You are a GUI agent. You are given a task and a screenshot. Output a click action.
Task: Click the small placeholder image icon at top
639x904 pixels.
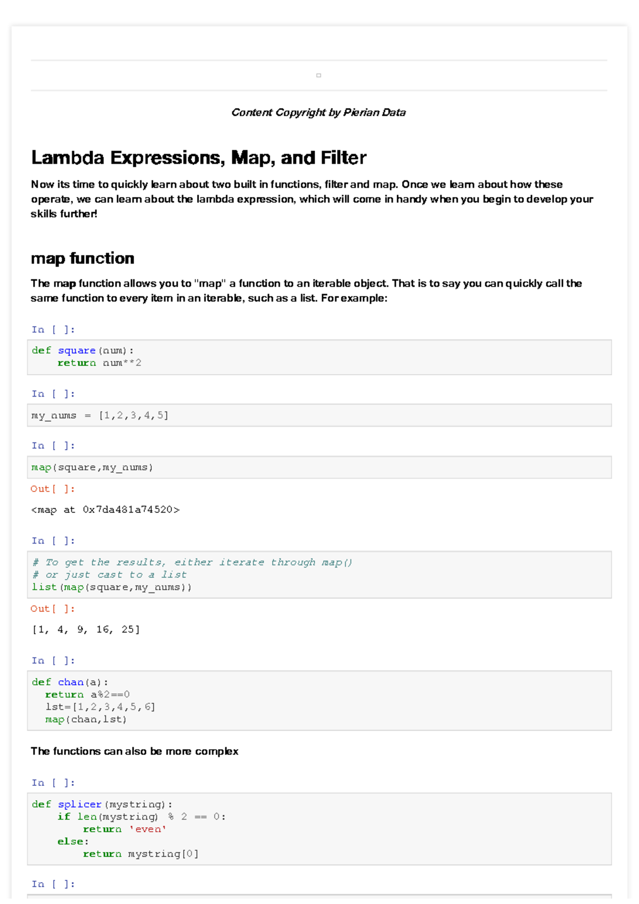[318, 76]
